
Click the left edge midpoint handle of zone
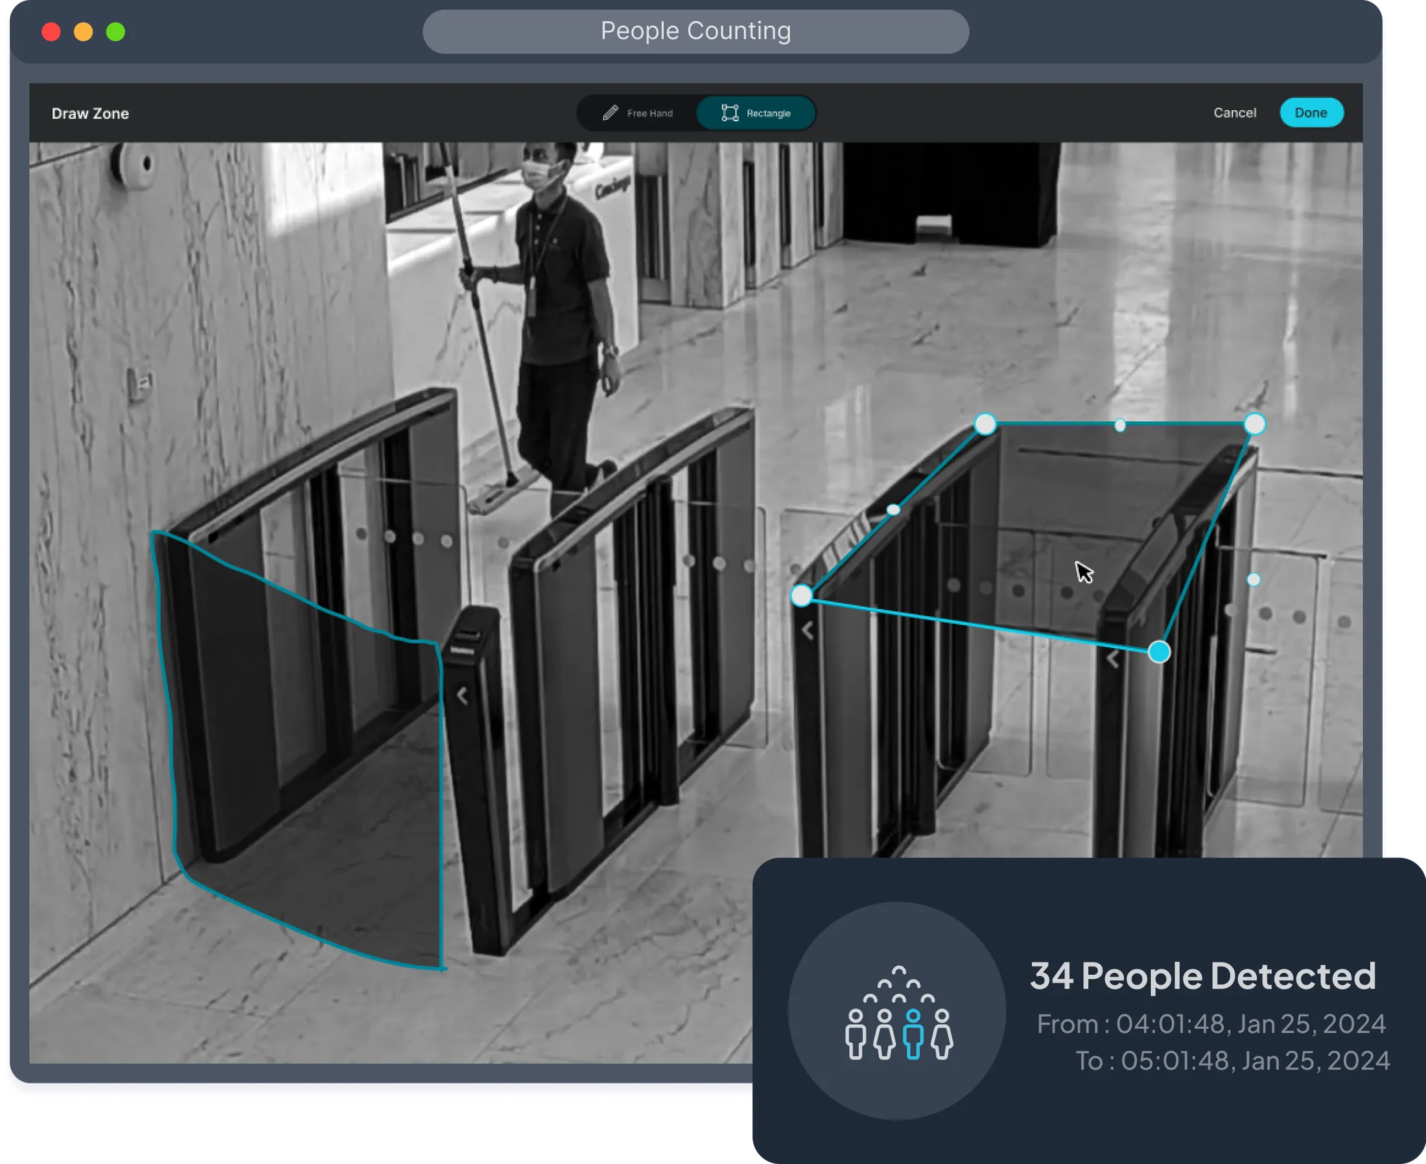pyautogui.click(x=893, y=510)
